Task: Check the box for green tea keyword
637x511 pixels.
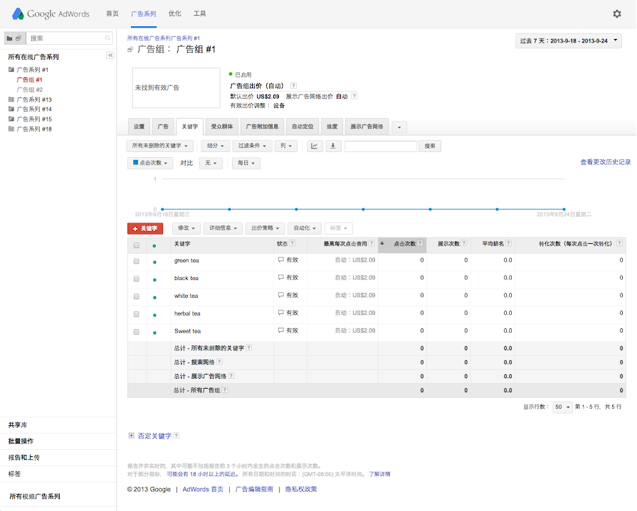Action: point(137,261)
